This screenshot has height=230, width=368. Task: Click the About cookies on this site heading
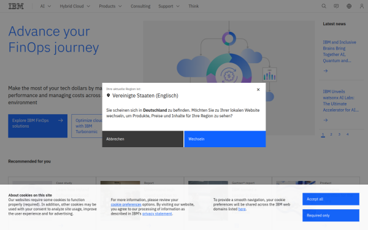[30, 195]
